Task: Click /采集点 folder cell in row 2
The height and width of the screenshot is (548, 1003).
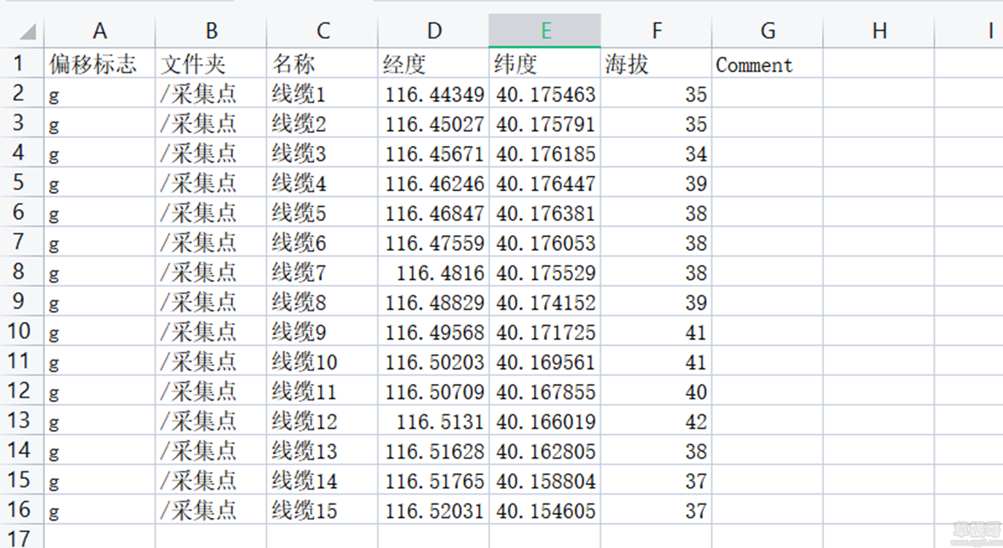Action: (211, 93)
